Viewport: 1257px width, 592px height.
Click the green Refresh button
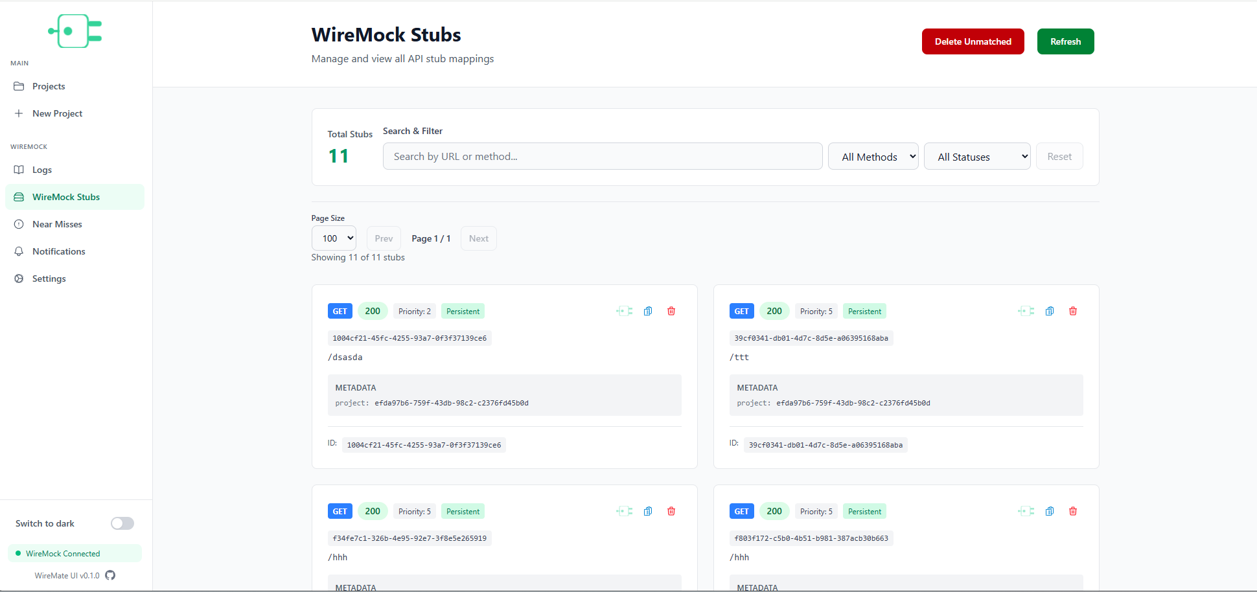1066,41
